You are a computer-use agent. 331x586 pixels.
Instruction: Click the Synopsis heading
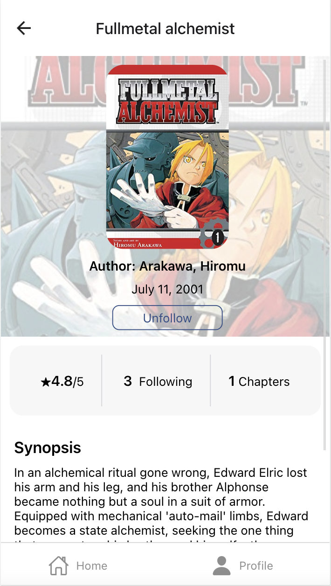pyautogui.click(x=48, y=448)
